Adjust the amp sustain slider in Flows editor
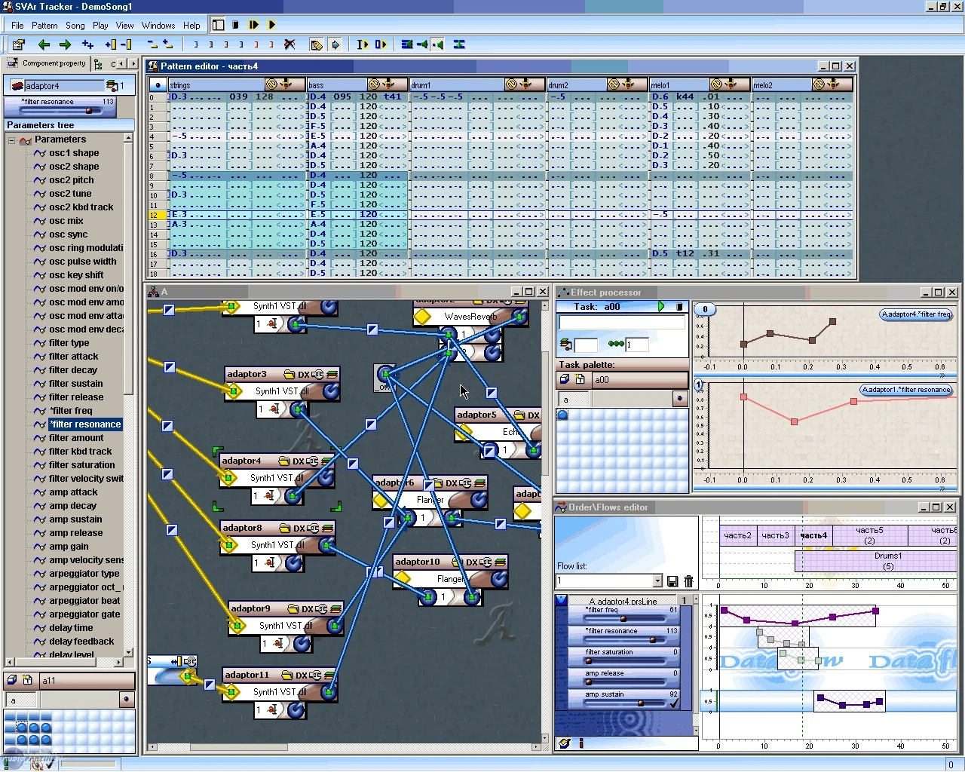 [623, 703]
